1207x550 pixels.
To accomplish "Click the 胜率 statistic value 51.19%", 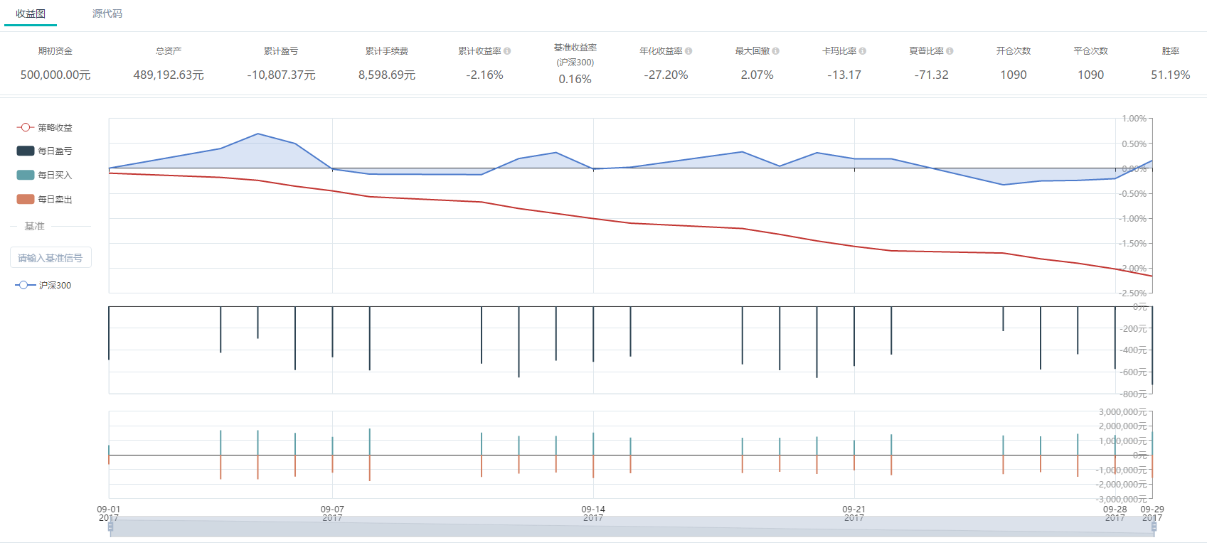I will point(1170,75).
